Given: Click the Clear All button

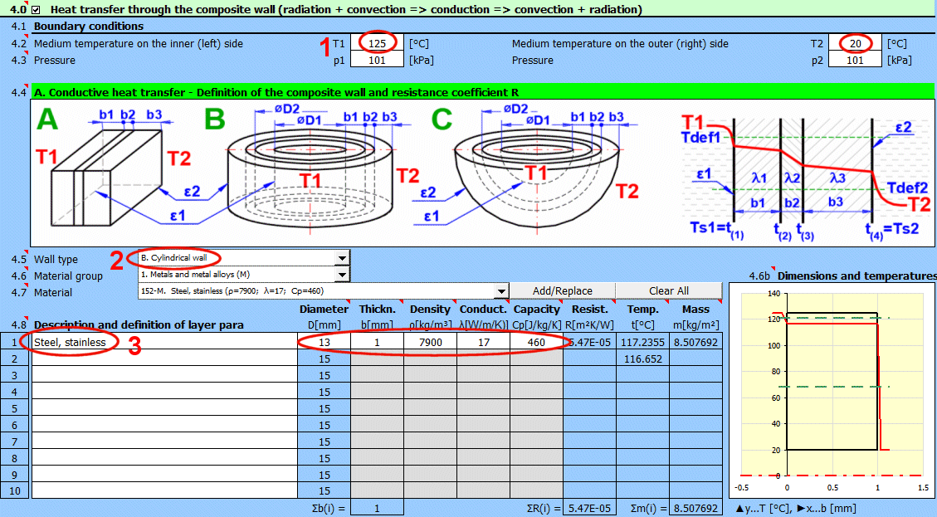Looking at the screenshot, I should (x=668, y=291).
